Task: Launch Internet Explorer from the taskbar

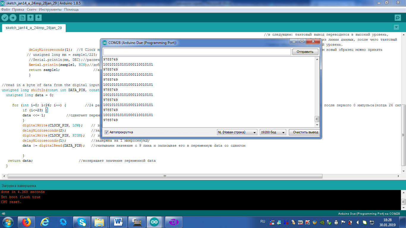Action: point(45,222)
